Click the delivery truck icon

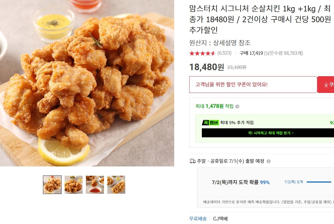pyautogui.click(x=192, y=161)
